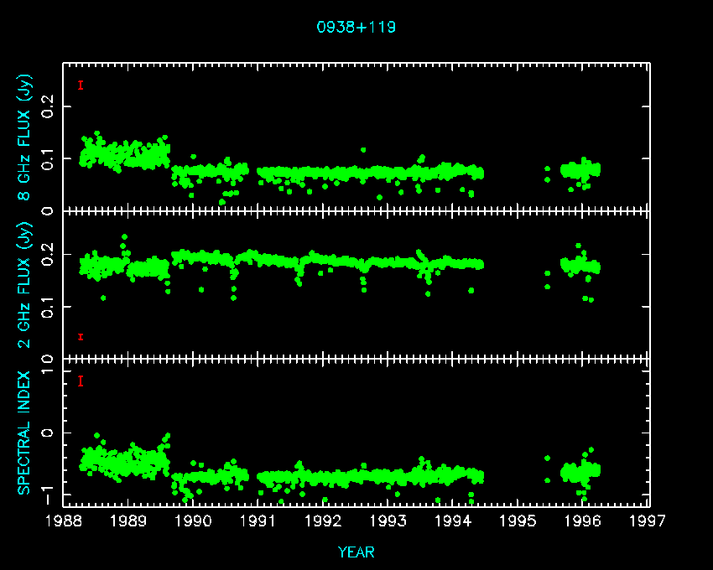Click the 1995 year tick label
This screenshot has width=713, height=570.
pyautogui.click(x=518, y=521)
